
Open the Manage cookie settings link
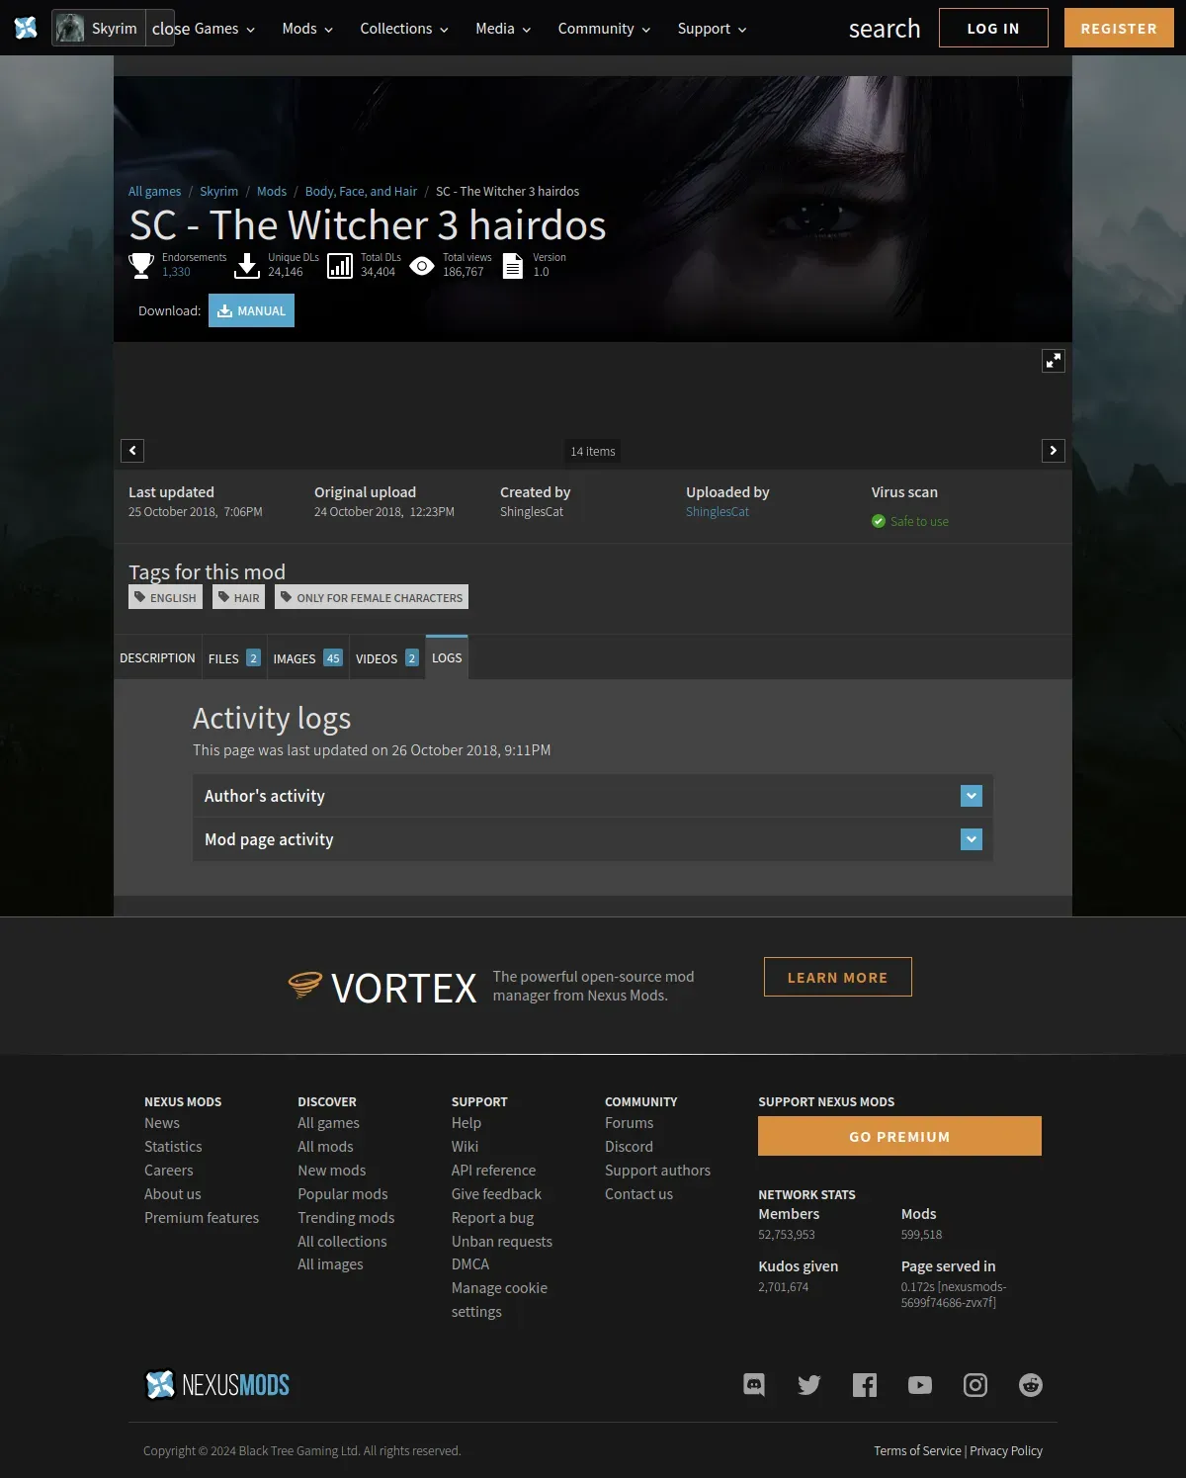tap(499, 1300)
